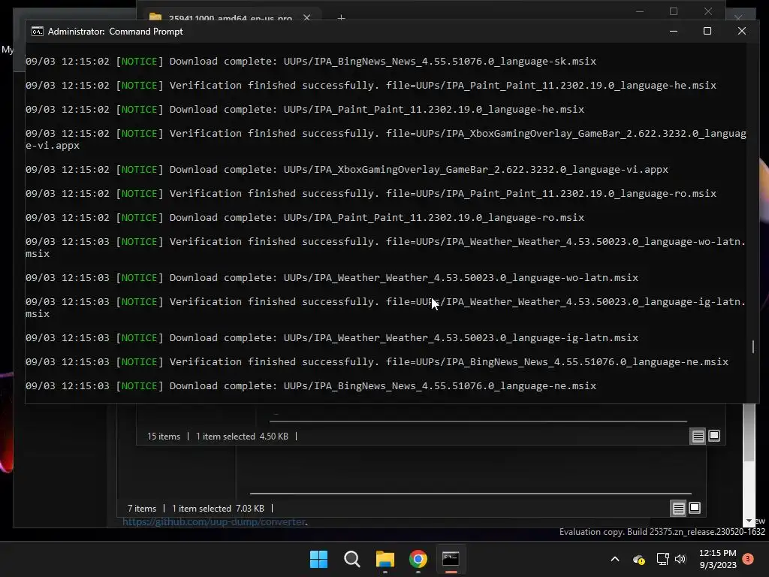Click '15 items' in Explorer status bar
The height and width of the screenshot is (577, 769).
(x=164, y=437)
